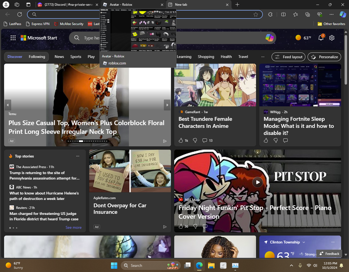Screen dimensions: 349x272
Task: Open the Copilot sidebar icon
Action: click(343, 14)
